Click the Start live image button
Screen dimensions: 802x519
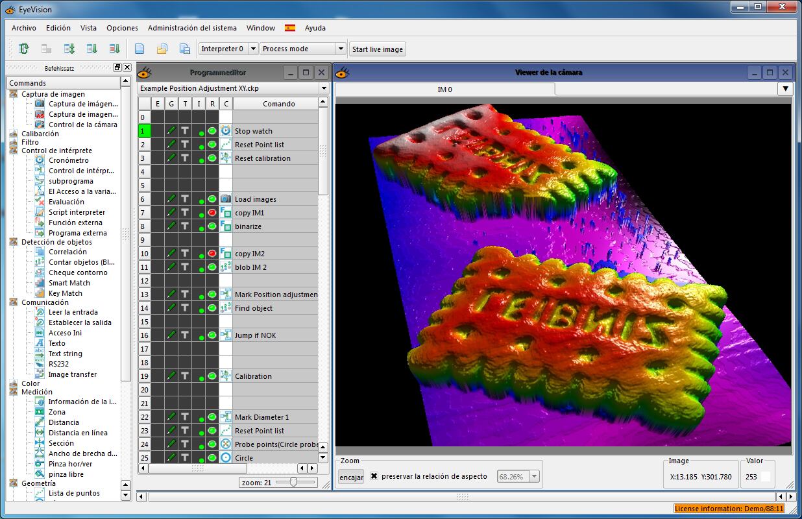click(378, 49)
